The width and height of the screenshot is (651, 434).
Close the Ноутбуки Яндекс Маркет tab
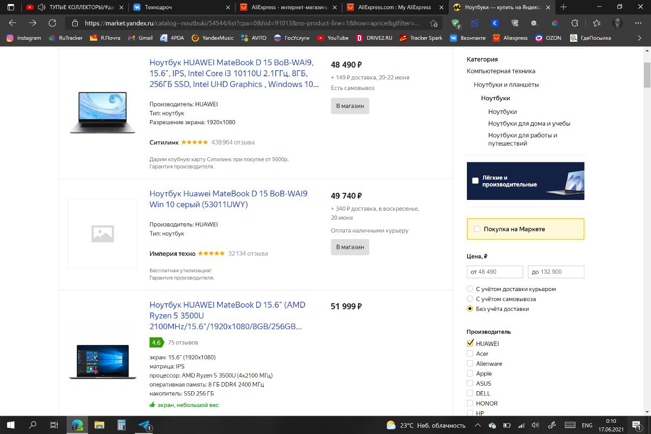[547, 7]
